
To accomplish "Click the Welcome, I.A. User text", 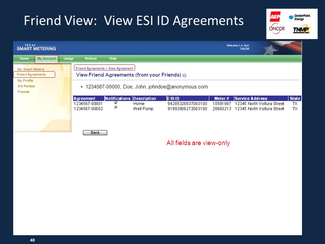I will click(x=238, y=45).
